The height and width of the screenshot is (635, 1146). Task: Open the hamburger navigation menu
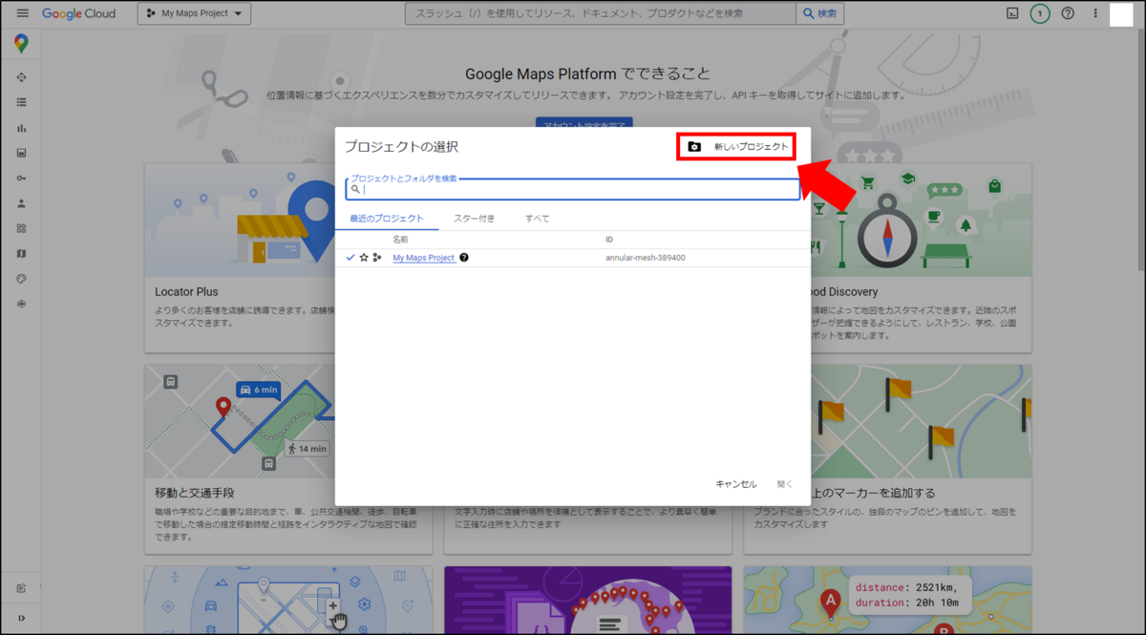[22, 13]
